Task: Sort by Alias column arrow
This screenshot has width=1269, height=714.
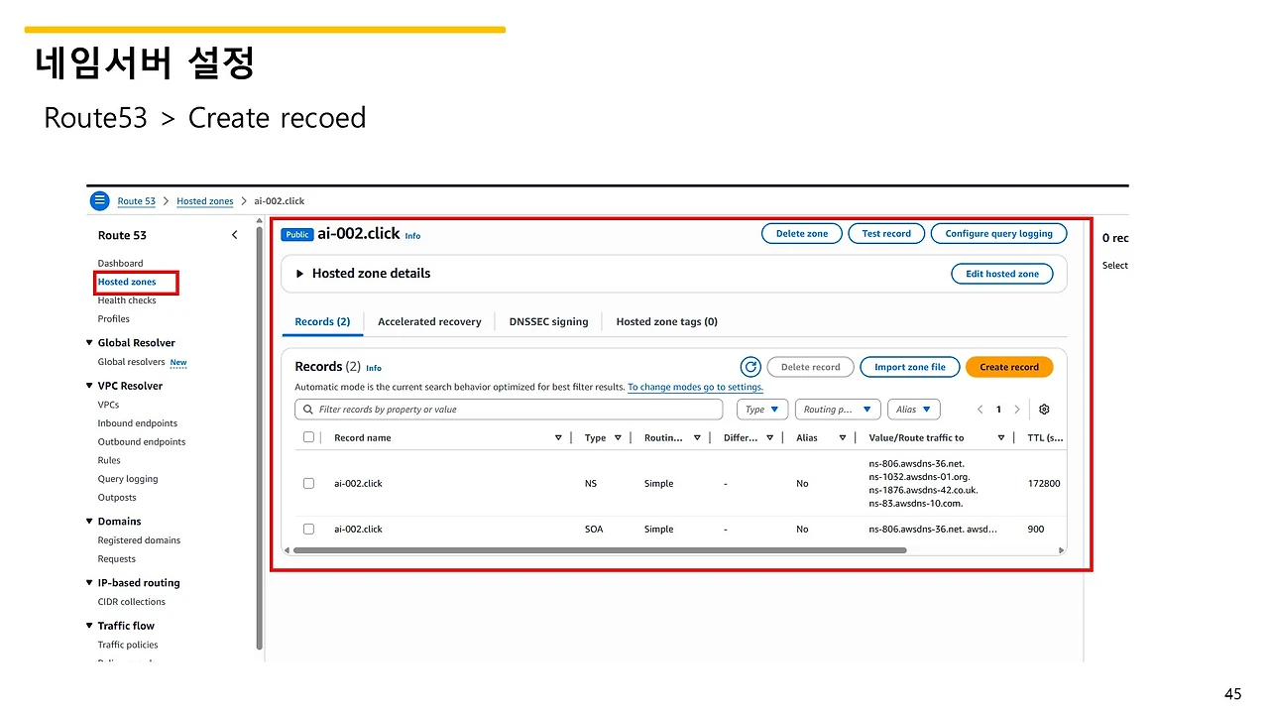Action: [x=843, y=437]
